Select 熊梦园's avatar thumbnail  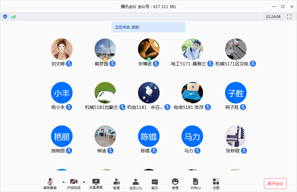pos(105,49)
